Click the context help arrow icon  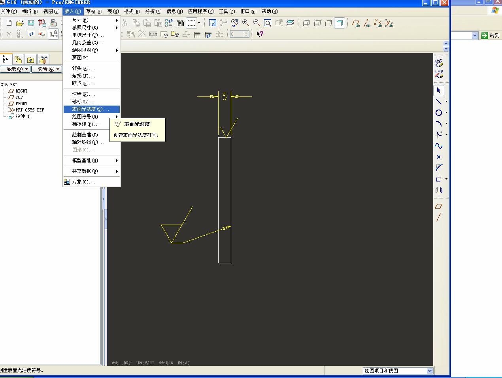coord(260,34)
